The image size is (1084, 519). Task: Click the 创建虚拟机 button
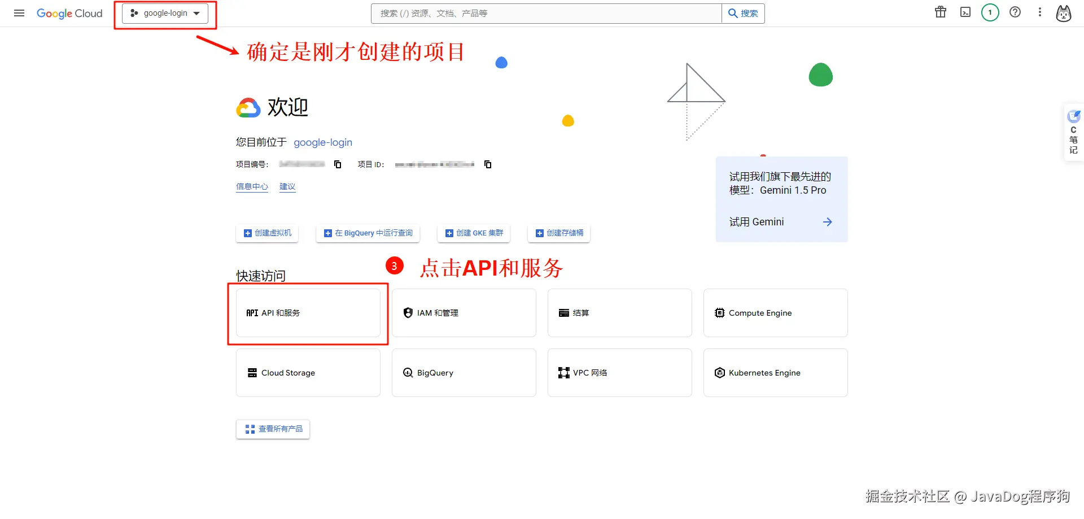[267, 233]
